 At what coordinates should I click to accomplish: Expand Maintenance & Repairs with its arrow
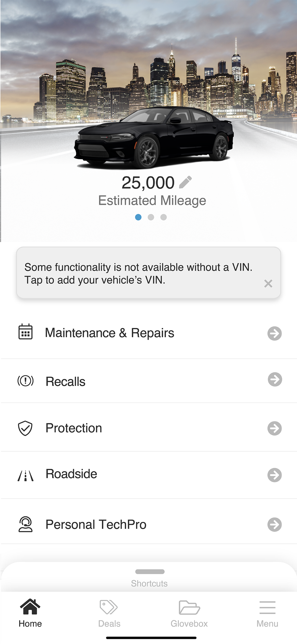[274, 333]
